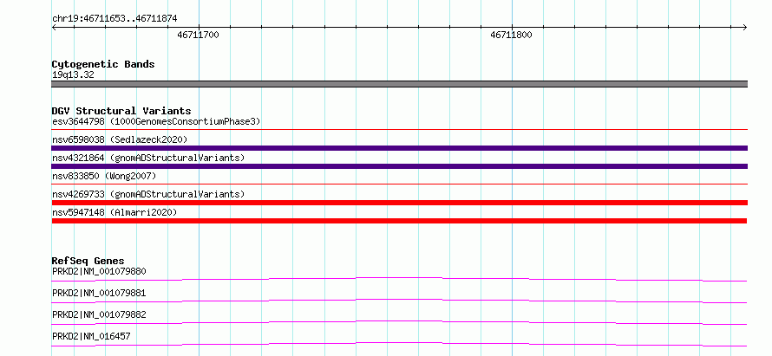Click the thick red bar under nsv4269733
This screenshot has width=772, height=356.
tap(399, 203)
